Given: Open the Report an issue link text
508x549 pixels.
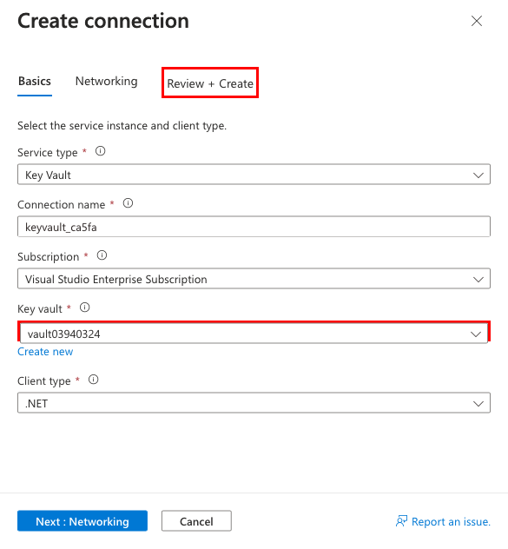Looking at the screenshot, I should (451, 521).
